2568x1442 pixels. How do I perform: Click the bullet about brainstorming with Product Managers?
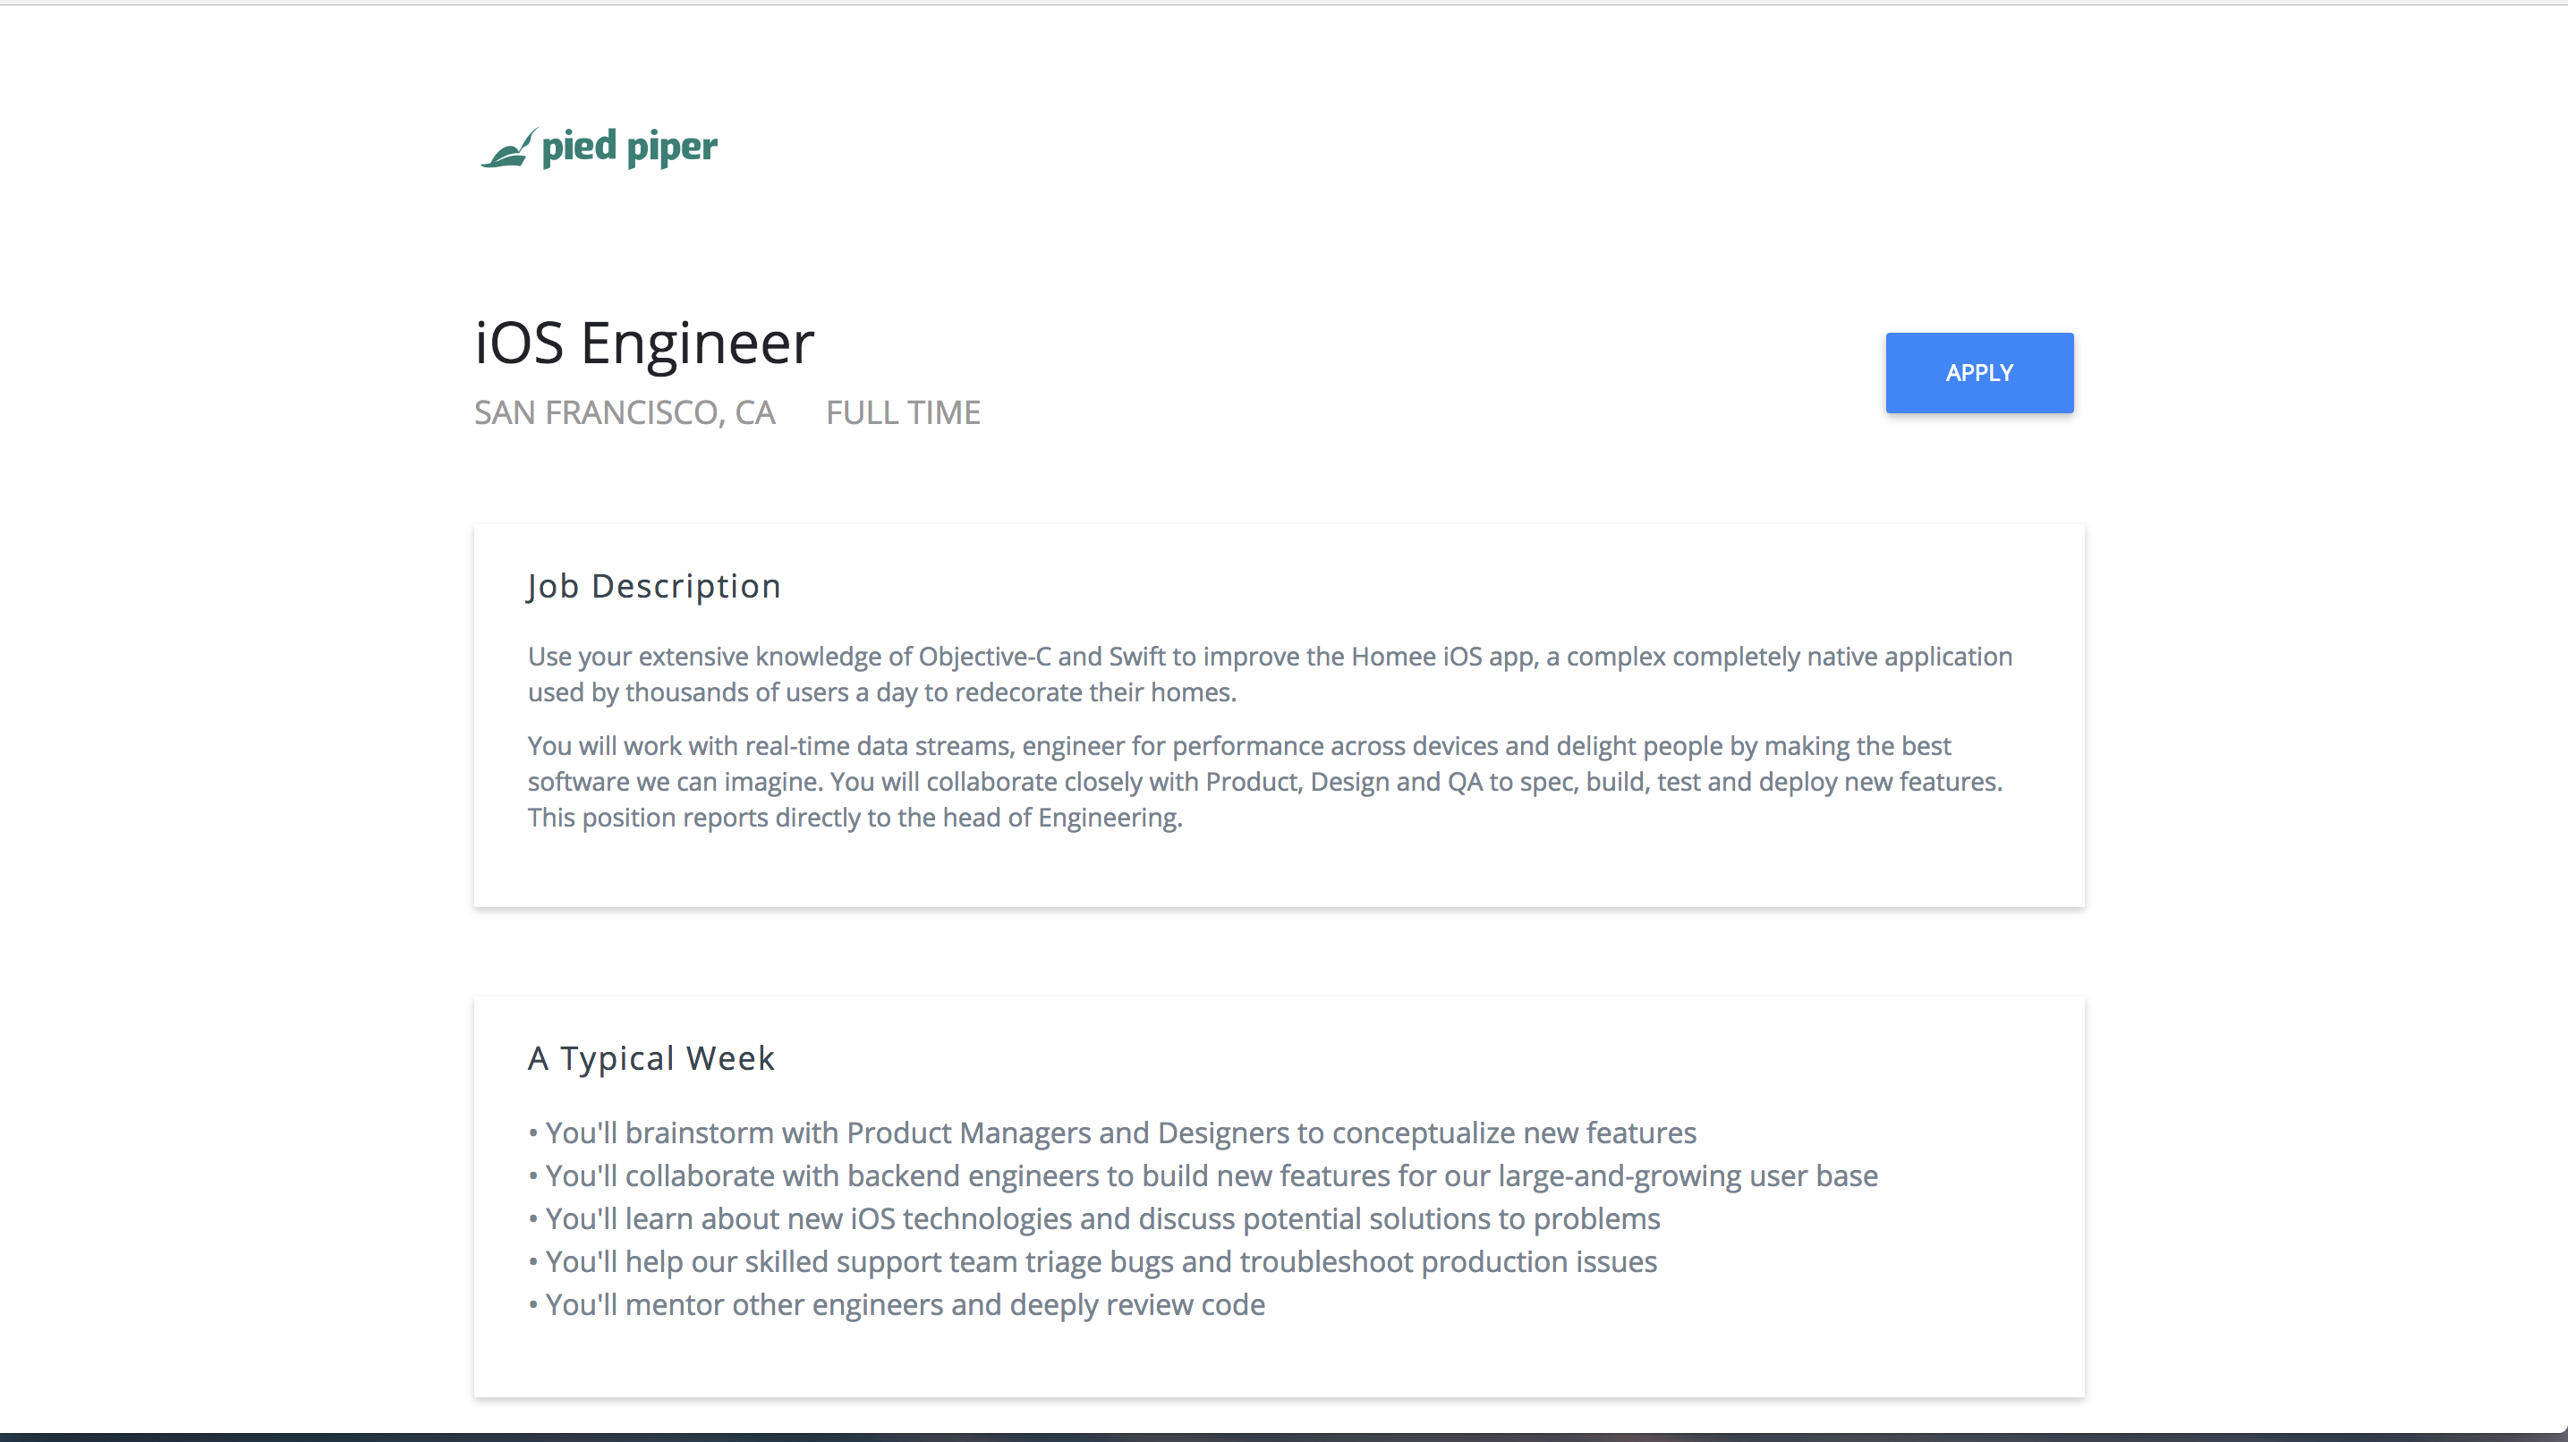click(x=1112, y=1133)
